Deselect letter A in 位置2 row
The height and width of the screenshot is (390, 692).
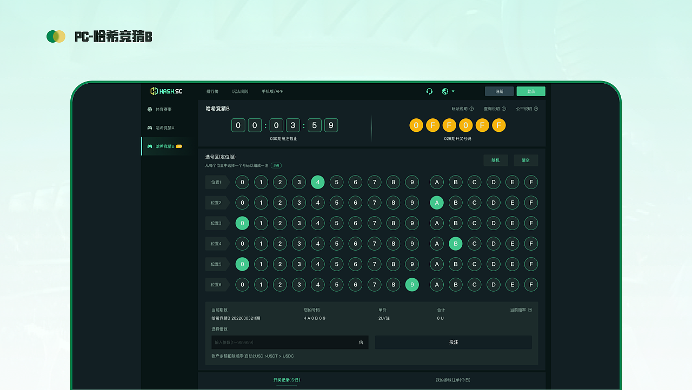(437, 203)
